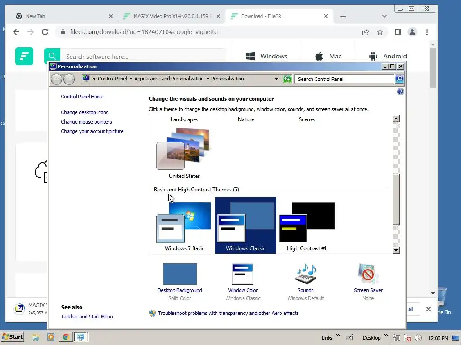The image size is (461, 345).
Task: Open Chrome from the taskbar
Action: click(66, 337)
